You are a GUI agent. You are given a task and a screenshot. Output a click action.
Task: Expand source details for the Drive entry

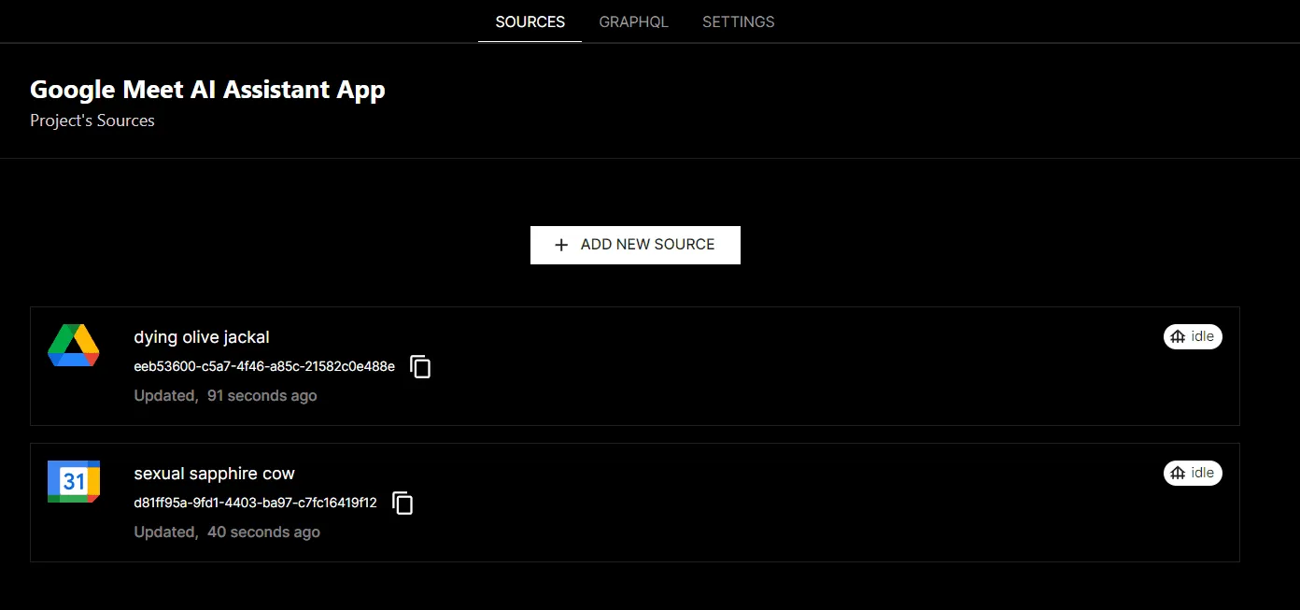click(635, 366)
